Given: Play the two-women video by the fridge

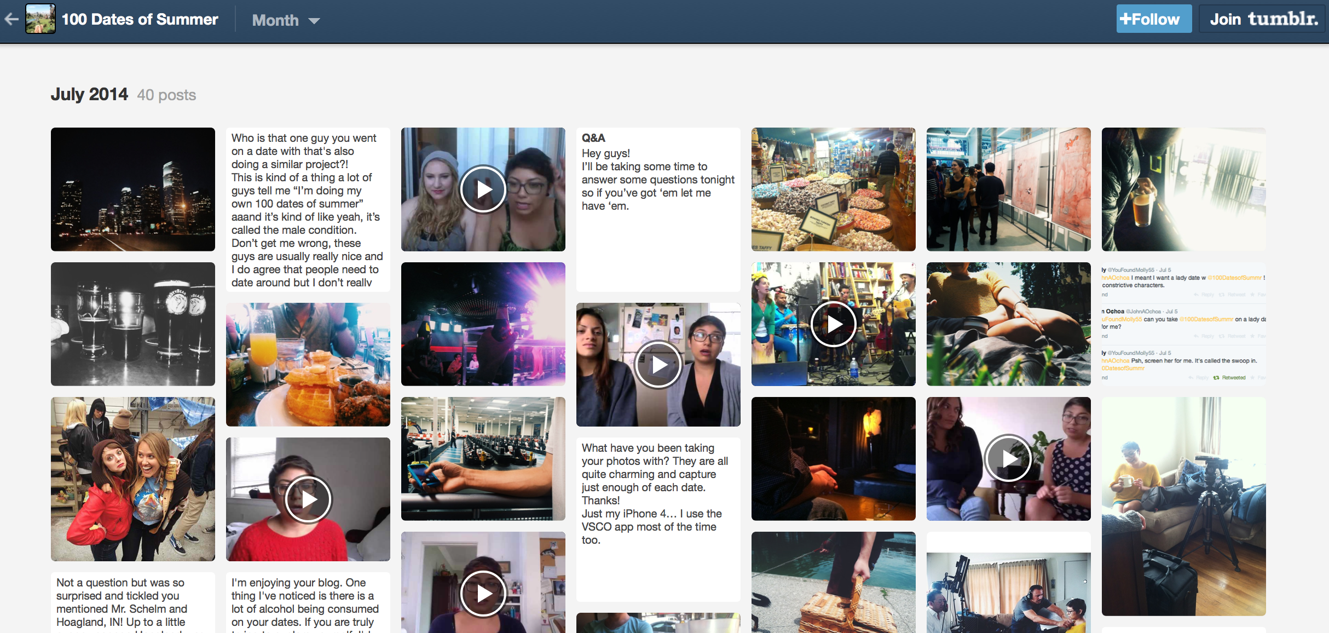Looking at the screenshot, I should coord(658,365).
